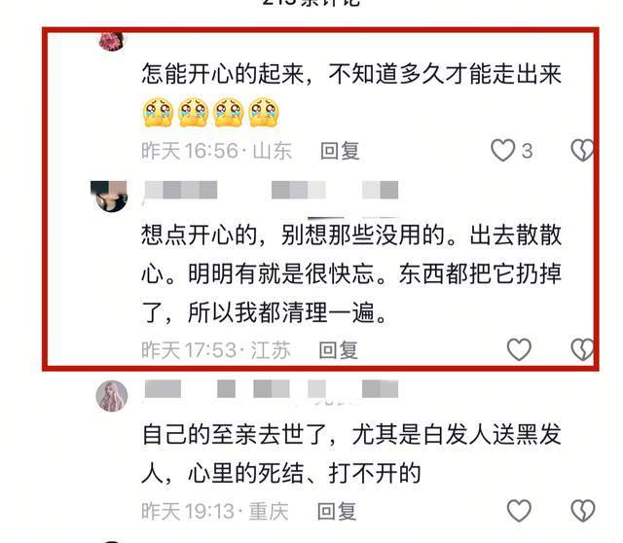Like the Jiangsu comment posted at 17:53

(x=519, y=349)
